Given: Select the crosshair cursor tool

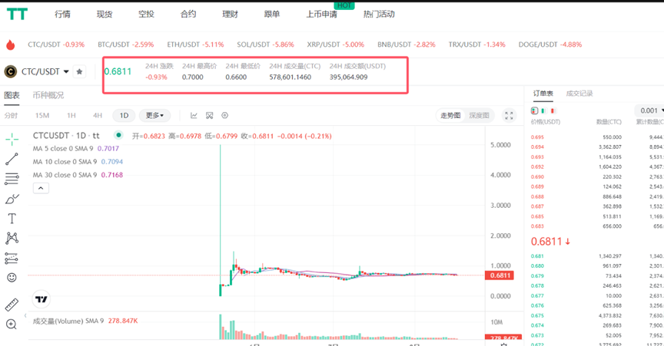Looking at the screenshot, I should tap(12, 139).
